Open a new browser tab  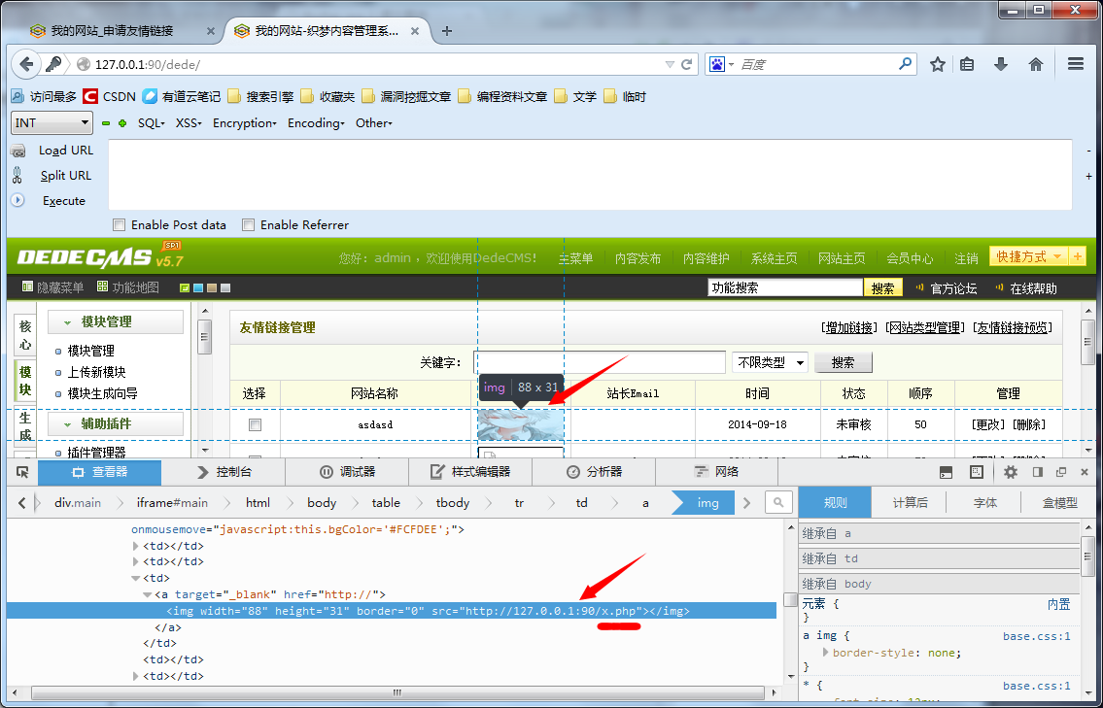coord(447,31)
